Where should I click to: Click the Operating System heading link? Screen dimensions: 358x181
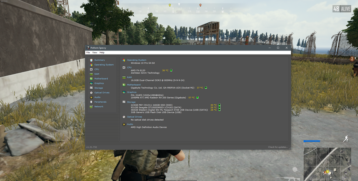pos(137,60)
